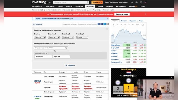This screenshot has height=100, width=178.
Task: Switch the widget to the Индексы tab
Action: 133,21
